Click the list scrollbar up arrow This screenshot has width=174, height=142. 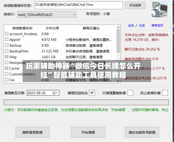pos(118,27)
